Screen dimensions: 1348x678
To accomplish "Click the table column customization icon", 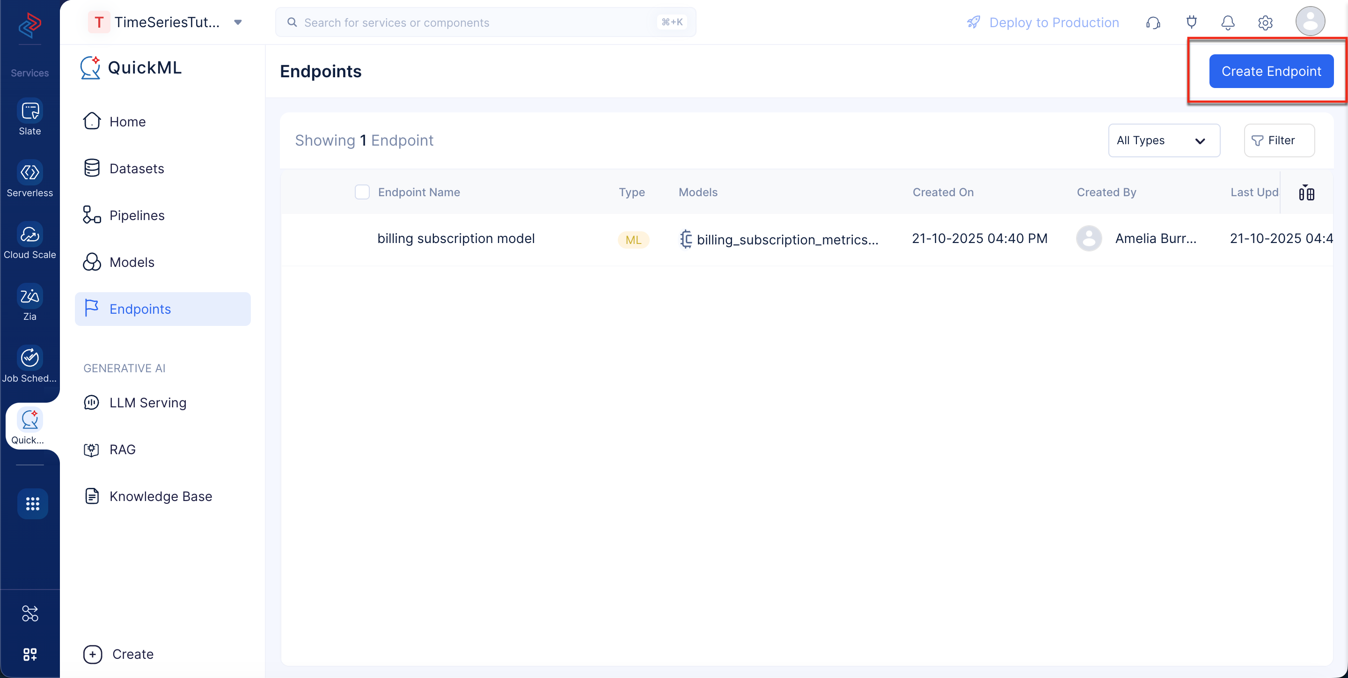I will click(x=1306, y=192).
